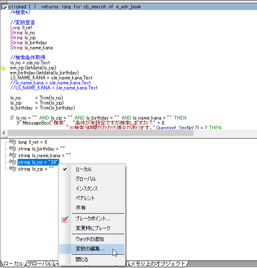The width and height of the screenshot is (257, 268).
Task: Click the script pane horizontal scrollbar
Action: tap(125, 133)
